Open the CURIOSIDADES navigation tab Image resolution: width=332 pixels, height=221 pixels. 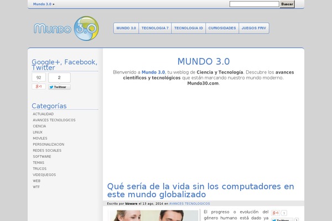(x=222, y=28)
